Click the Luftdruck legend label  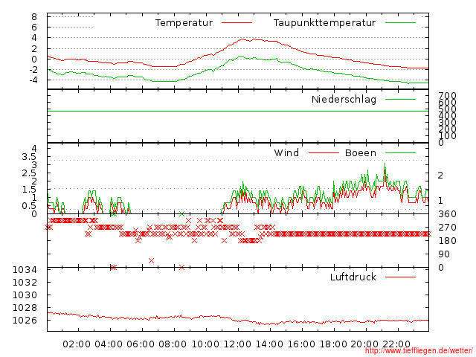point(353,277)
